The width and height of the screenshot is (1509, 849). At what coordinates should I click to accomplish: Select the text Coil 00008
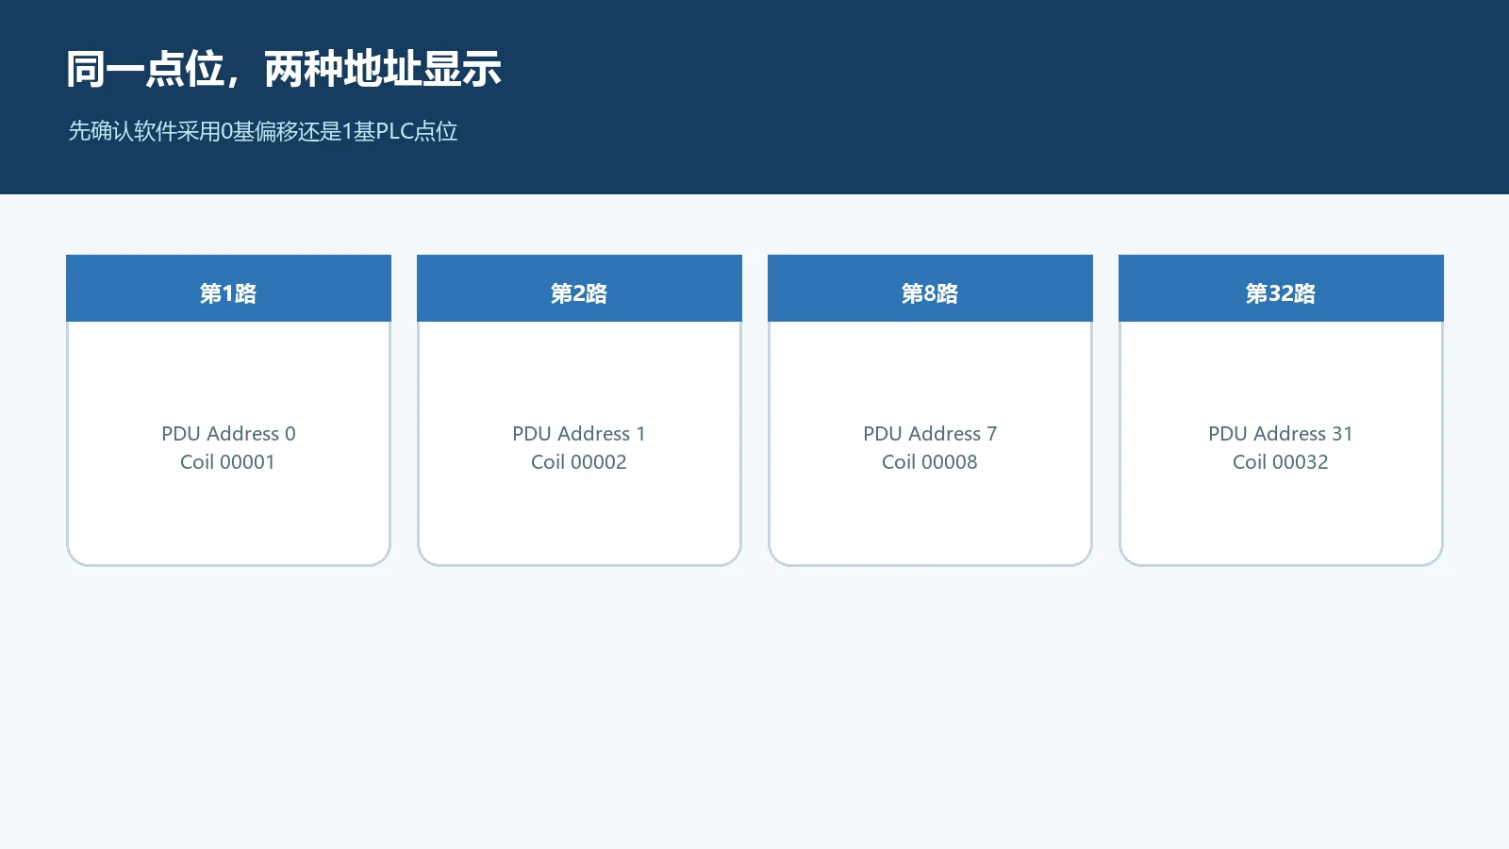[930, 462]
